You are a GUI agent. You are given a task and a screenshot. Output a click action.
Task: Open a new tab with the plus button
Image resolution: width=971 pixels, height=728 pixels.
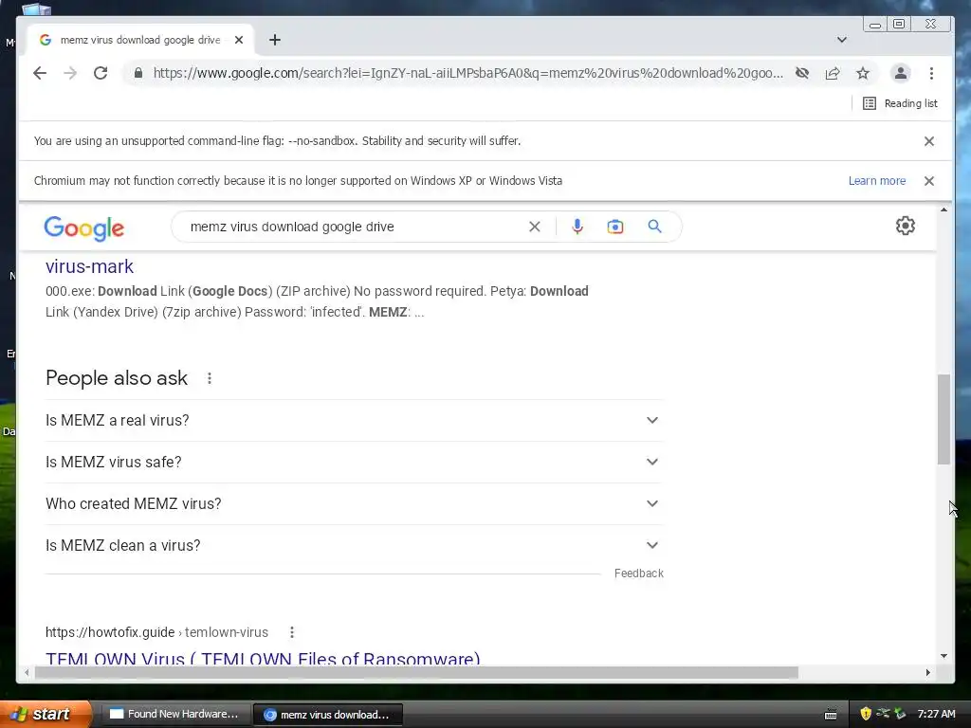pos(275,40)
